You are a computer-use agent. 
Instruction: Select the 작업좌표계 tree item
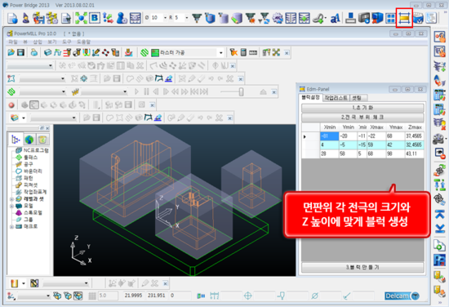click(x=35, y=192)
